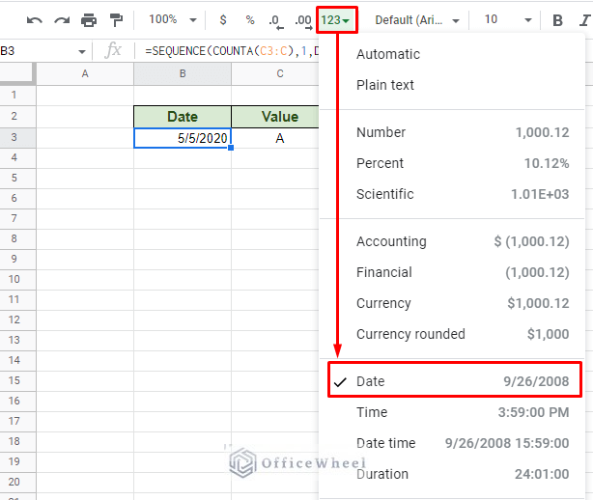
Task: Select the Date header cell
Action: click(183, 117)
